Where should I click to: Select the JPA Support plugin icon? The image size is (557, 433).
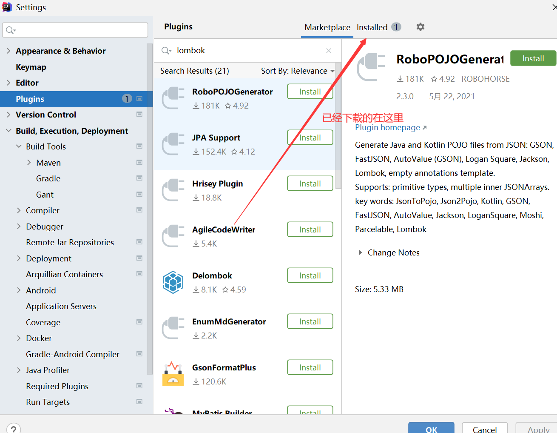(173, 144)
